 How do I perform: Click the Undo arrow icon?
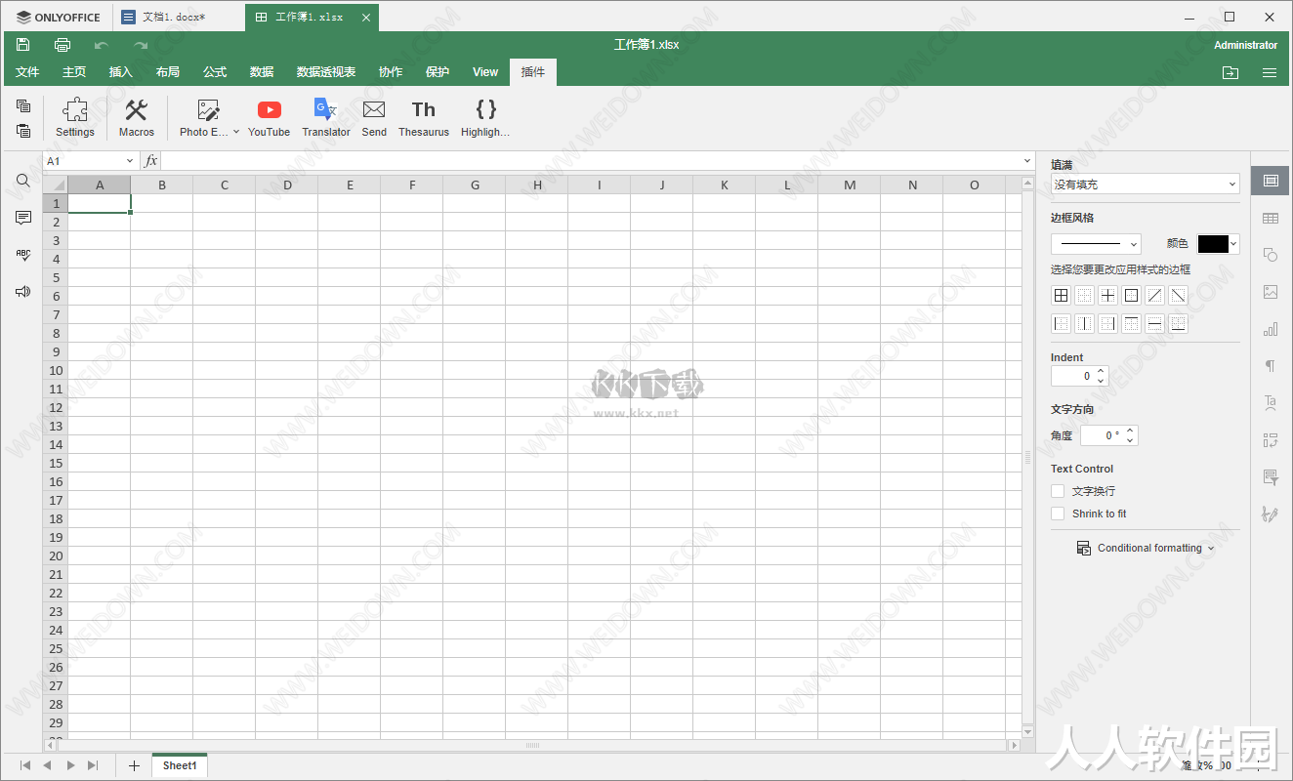point(102,45)
